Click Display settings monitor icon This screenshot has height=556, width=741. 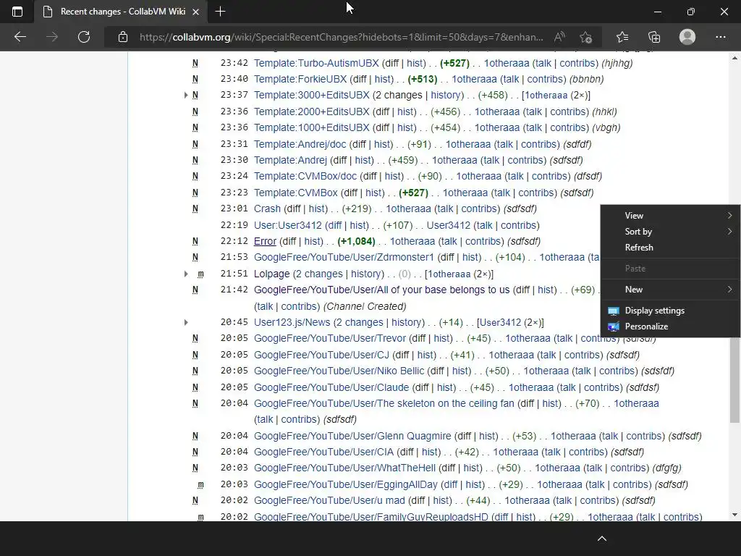(614, 311)
